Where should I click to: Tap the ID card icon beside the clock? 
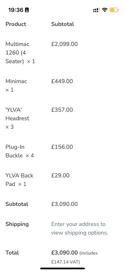(27, 10)
